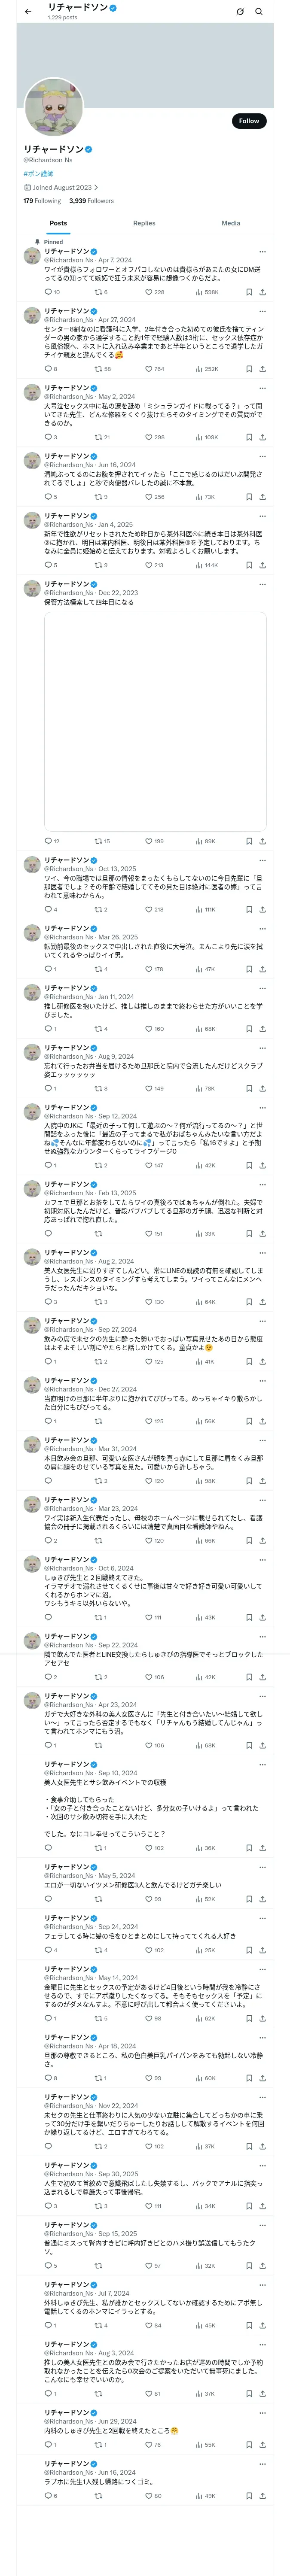The image size is (290, 2576).
Task: Go back using the arrow icon
Action: [x=28, y=12]
